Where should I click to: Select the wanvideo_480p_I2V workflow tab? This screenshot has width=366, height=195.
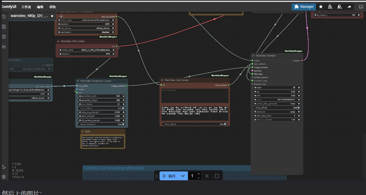click(x=29, y=16)
